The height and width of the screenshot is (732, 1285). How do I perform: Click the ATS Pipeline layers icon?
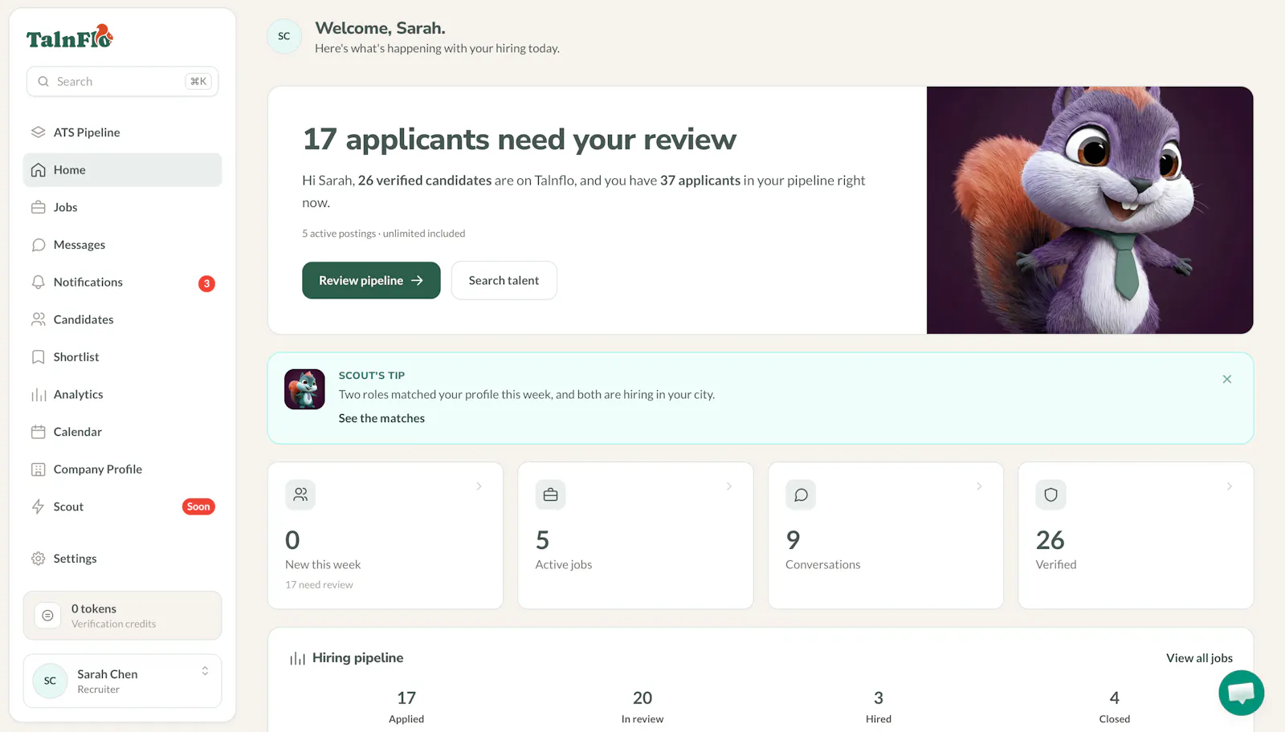[38, 132]
